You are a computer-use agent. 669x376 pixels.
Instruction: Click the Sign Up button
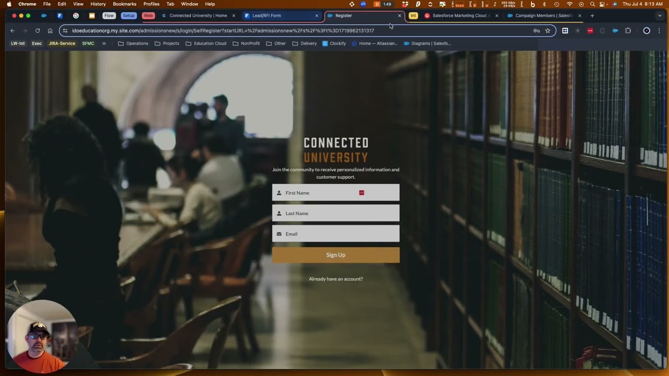click(336, 255)
